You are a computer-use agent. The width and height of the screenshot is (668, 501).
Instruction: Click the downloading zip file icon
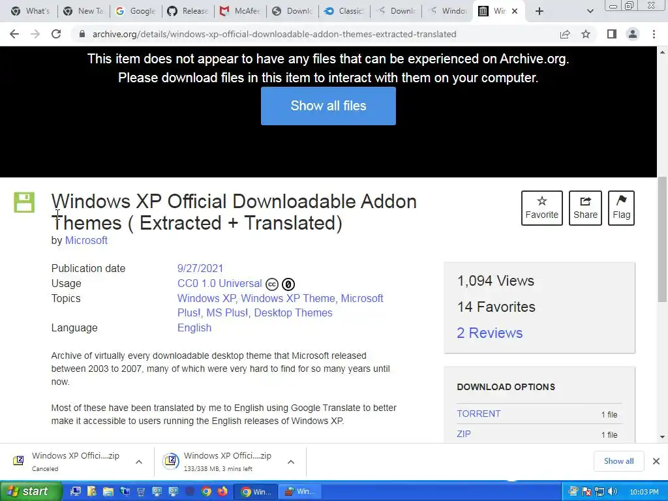[x=171, y=461]
